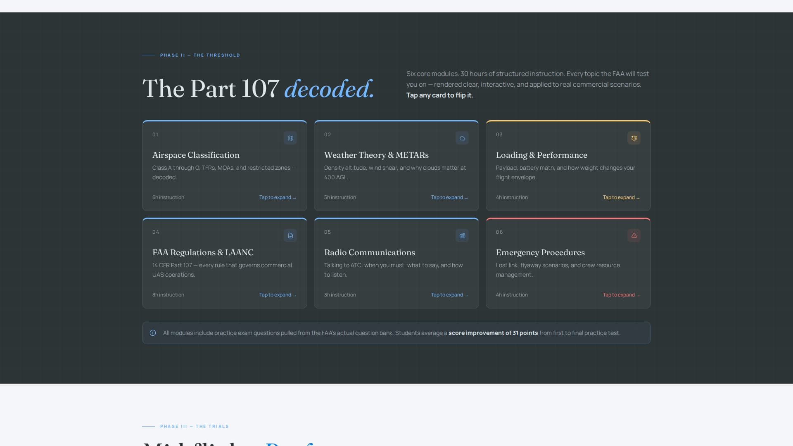This screenshot has height=446, width=793.
Task: Click 'Tap to expand' on FAA Regulations card
Action: (277, 295)
